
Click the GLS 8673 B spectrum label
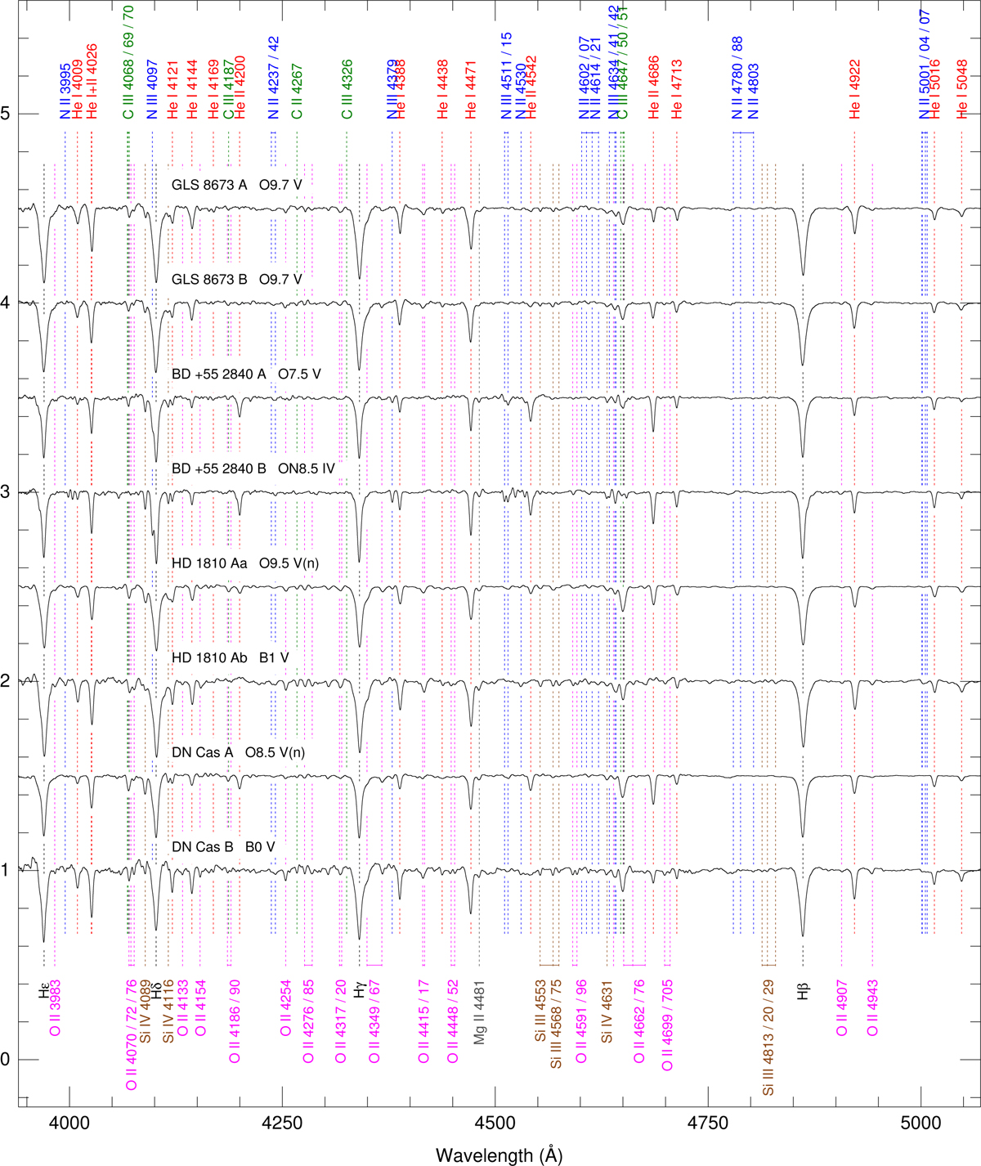point(236,280)
